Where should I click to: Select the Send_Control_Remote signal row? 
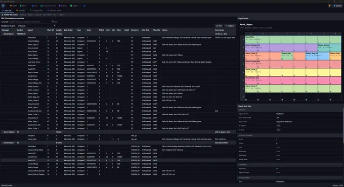click(118, 171)
